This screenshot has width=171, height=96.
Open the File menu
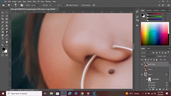[5, 2]
